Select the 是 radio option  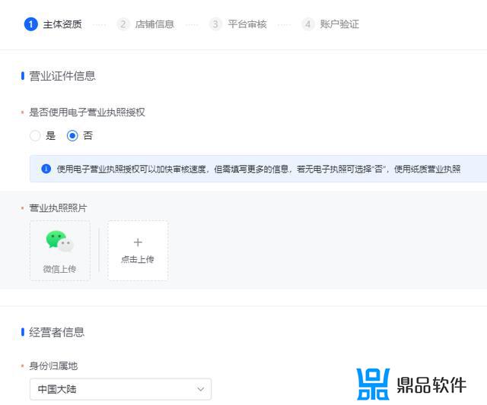[x=35, y=135]
